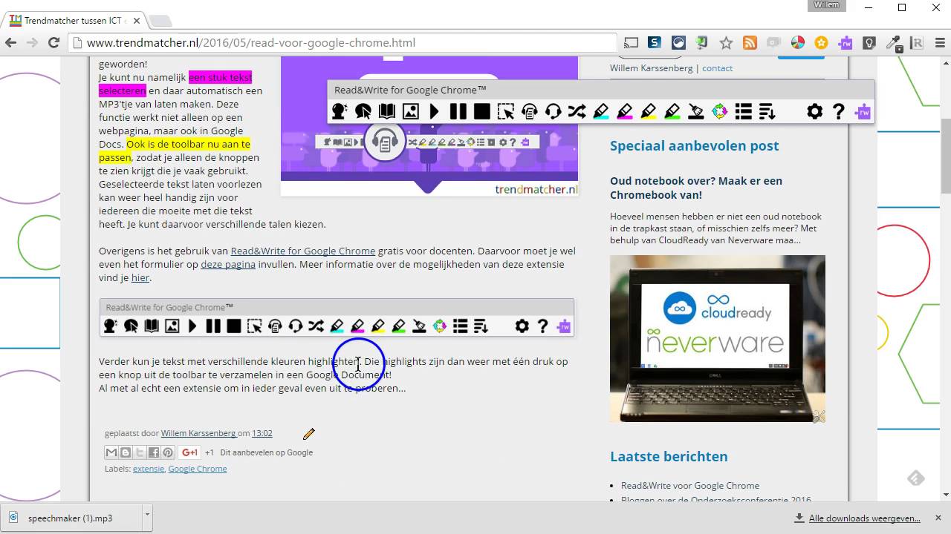The image size is (951, 534).
Task: Share the post on Facebook icon
Action: (154, 452)
